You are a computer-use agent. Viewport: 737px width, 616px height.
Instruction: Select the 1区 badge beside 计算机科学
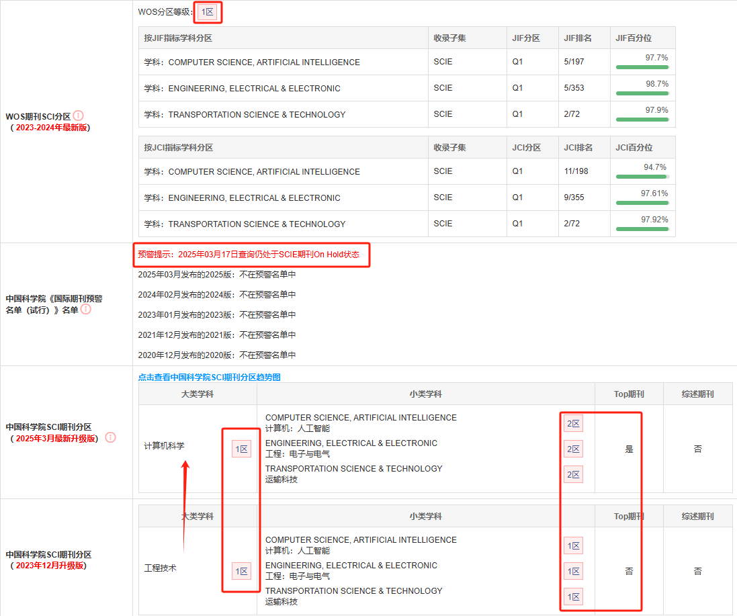pos(241,449)
